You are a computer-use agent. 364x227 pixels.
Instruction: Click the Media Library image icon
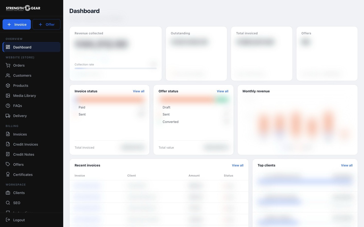8,96
